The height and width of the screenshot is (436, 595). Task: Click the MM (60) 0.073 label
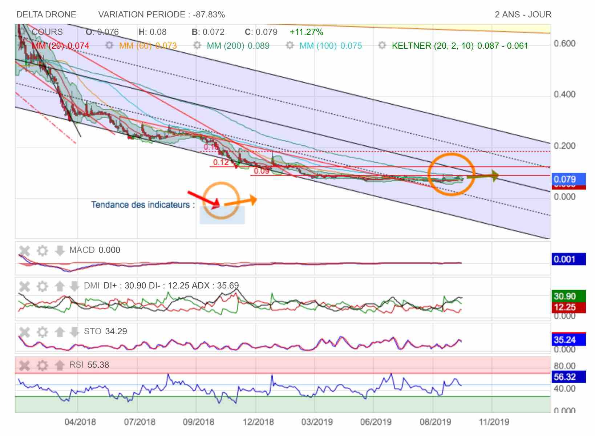point(148,46)
